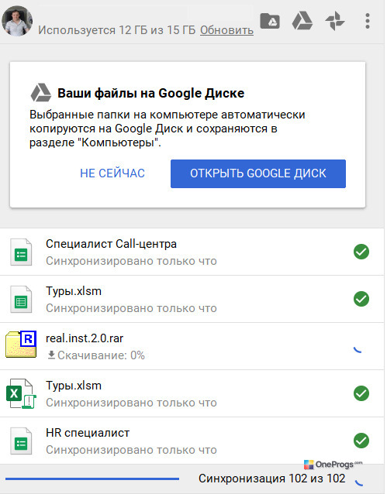Click the green check for HR специалист
Image resolution: width=387 pixels, height=494 pixels.
pyautogui.click(x=361, y=441)
